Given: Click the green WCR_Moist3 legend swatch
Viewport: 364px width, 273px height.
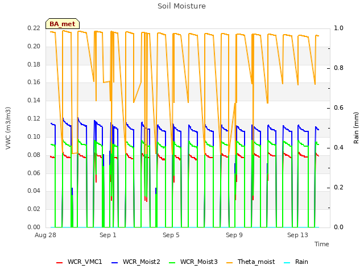Looking at the screenshot, I should (x=172, y=263).
